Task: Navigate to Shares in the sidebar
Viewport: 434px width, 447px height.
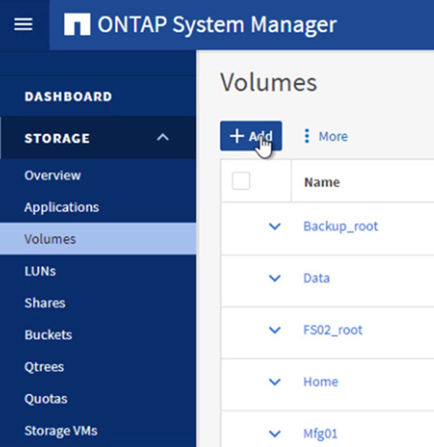Action: (45, 303)
